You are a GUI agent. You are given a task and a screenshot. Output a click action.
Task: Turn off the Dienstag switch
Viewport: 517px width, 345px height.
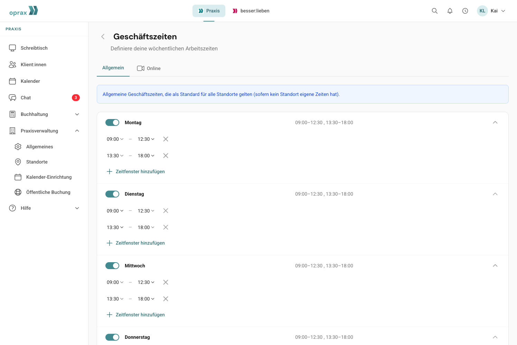112,194
